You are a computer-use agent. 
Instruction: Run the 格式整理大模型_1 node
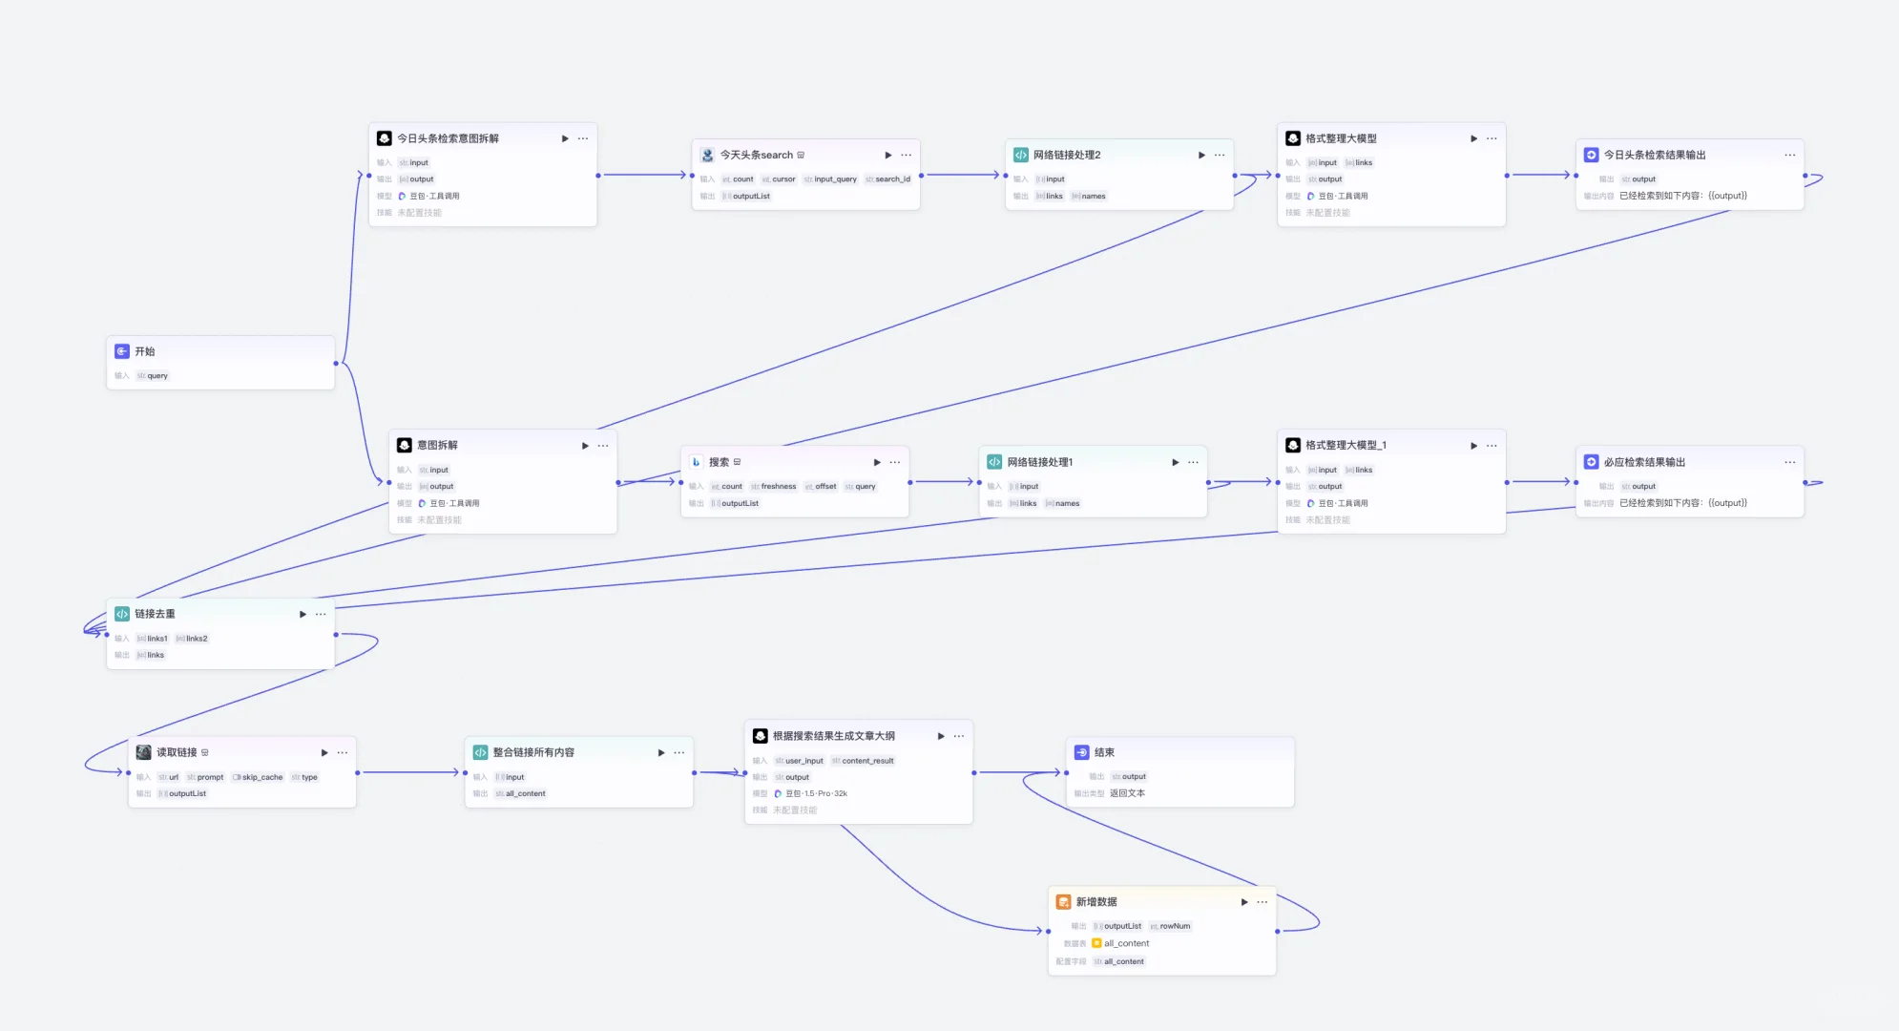pyautogui.click(x=1473, y=446)
